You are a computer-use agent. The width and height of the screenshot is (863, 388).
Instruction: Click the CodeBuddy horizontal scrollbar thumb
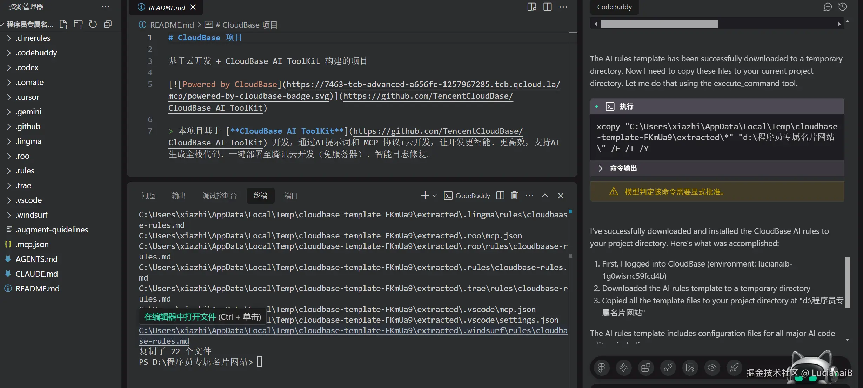coord(659,24)
